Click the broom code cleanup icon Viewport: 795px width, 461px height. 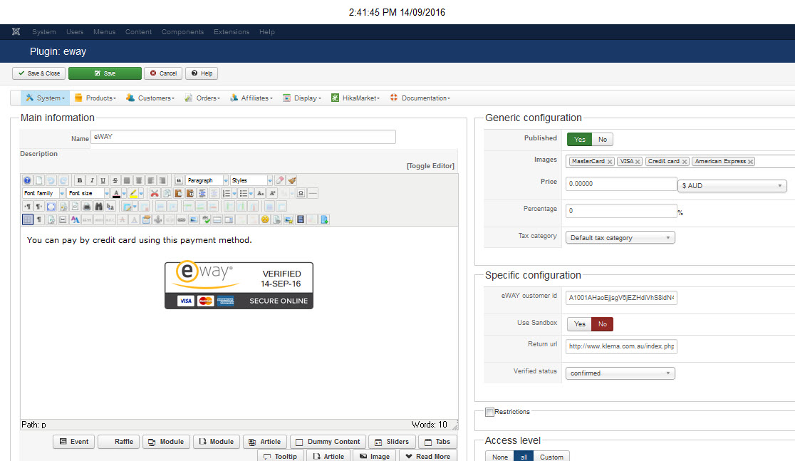[x=292, y=180]
